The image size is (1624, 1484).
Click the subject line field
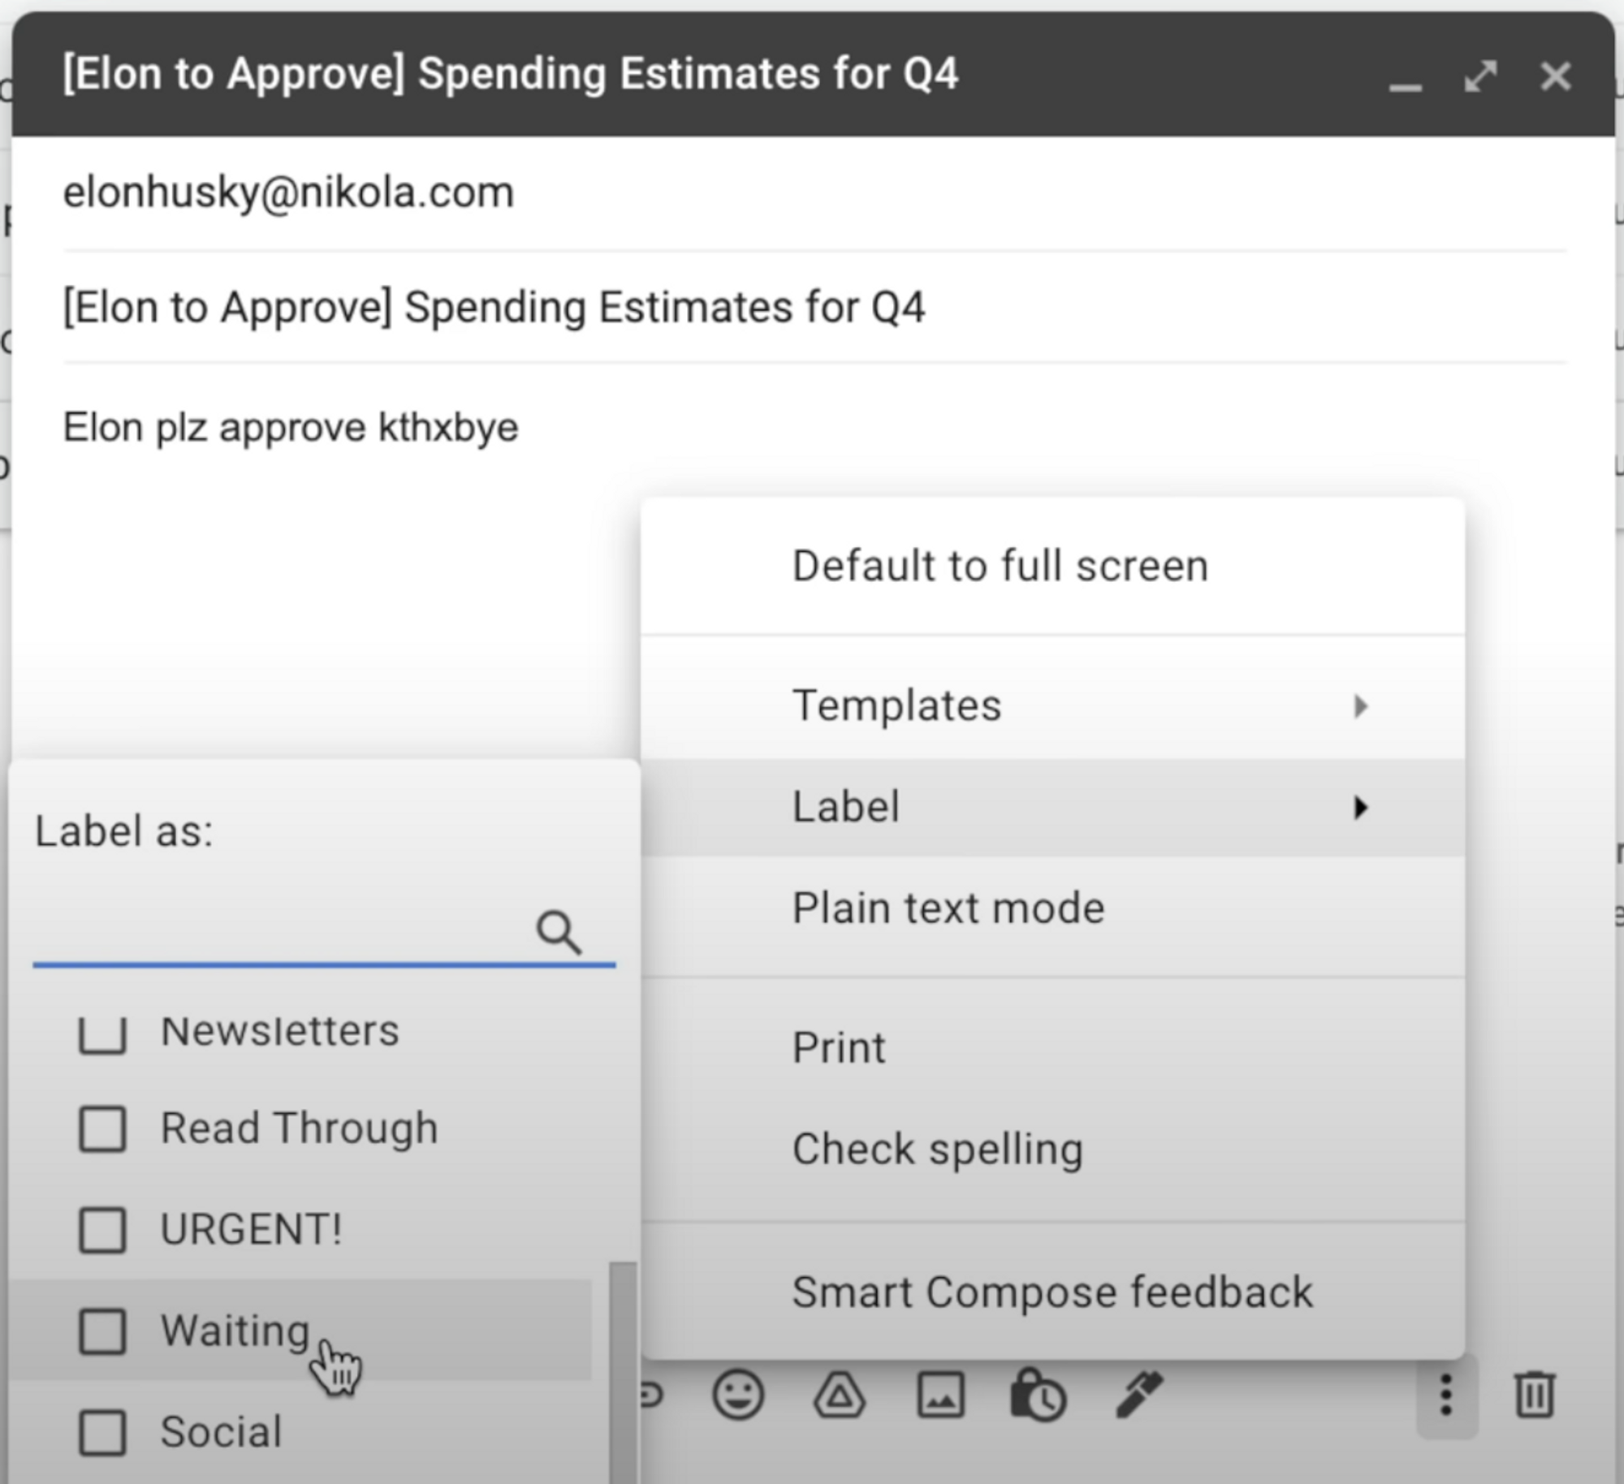click(x=814, y=308)
